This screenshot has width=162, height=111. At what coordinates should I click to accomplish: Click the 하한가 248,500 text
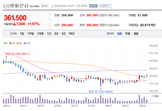click(x=109, y=25)
